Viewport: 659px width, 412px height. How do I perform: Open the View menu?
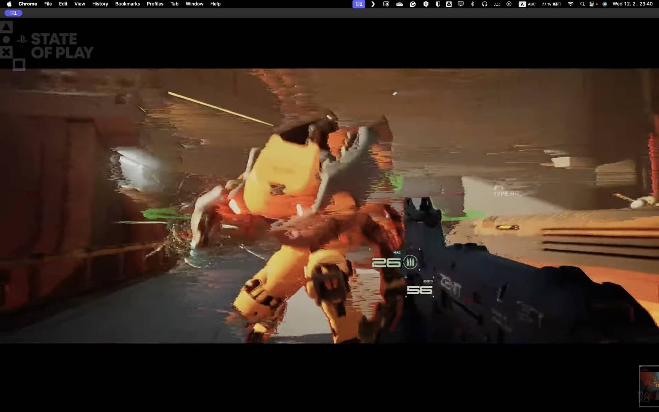pos(80,4)
